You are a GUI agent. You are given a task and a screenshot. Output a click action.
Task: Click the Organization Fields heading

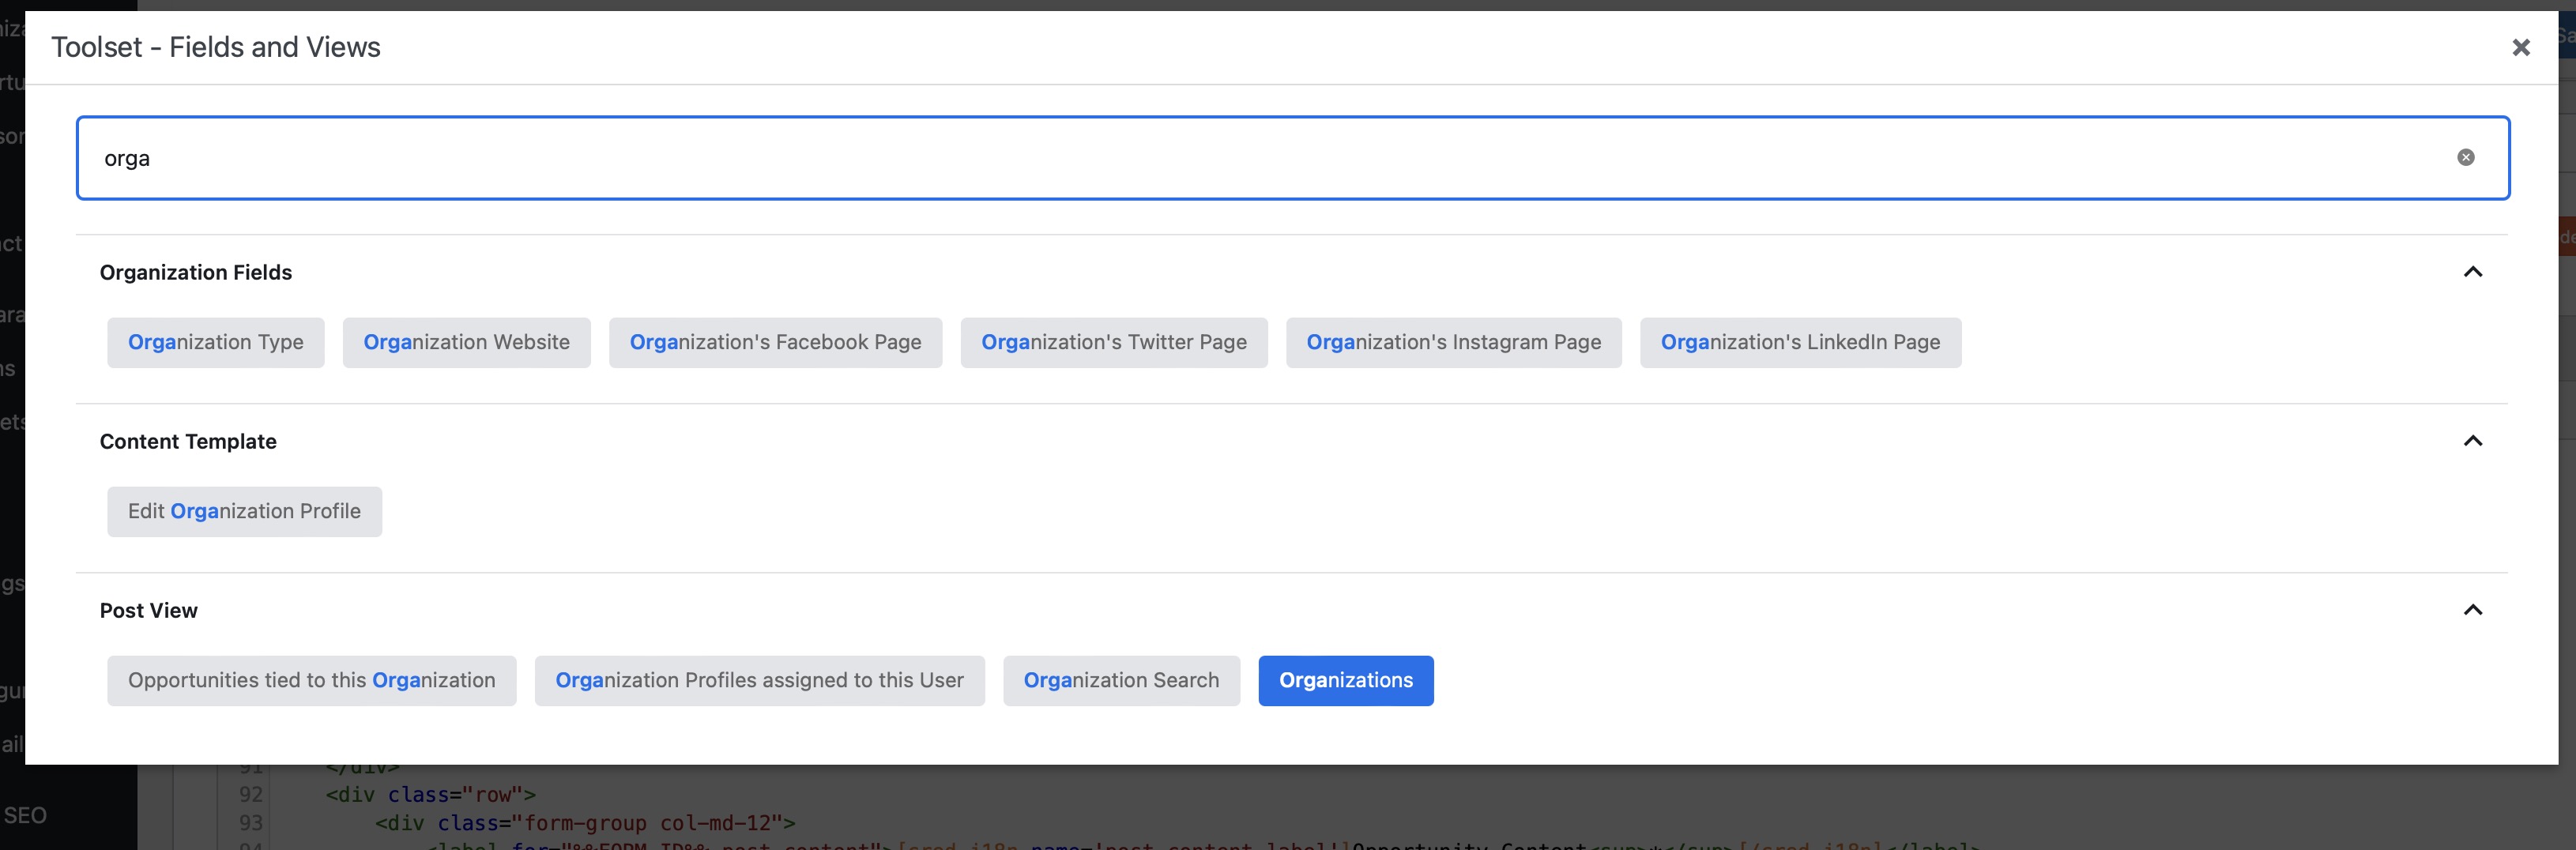(196, 272)
